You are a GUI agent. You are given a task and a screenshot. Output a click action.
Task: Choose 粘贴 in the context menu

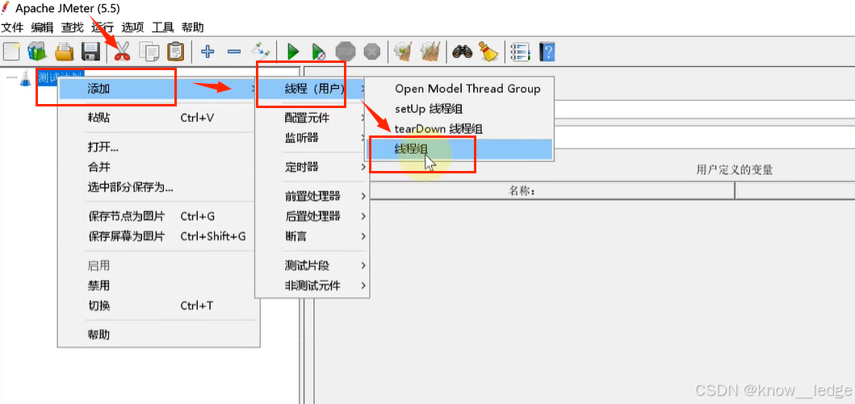157,118
